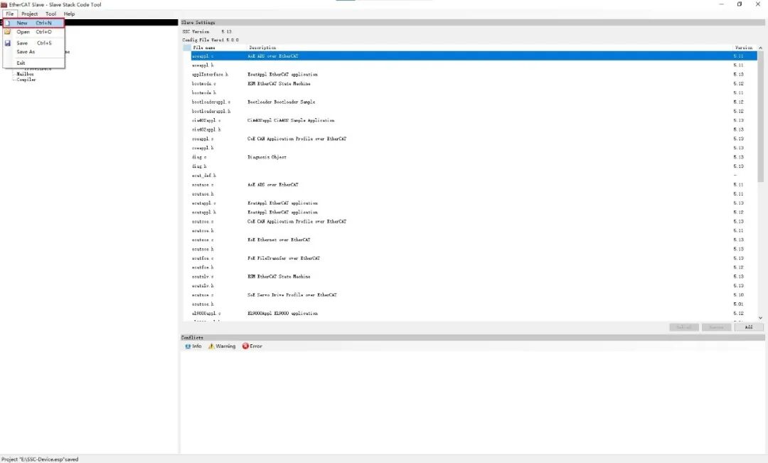Select the bootmode.c file row

pyautogui.click(x=474, y=84)
